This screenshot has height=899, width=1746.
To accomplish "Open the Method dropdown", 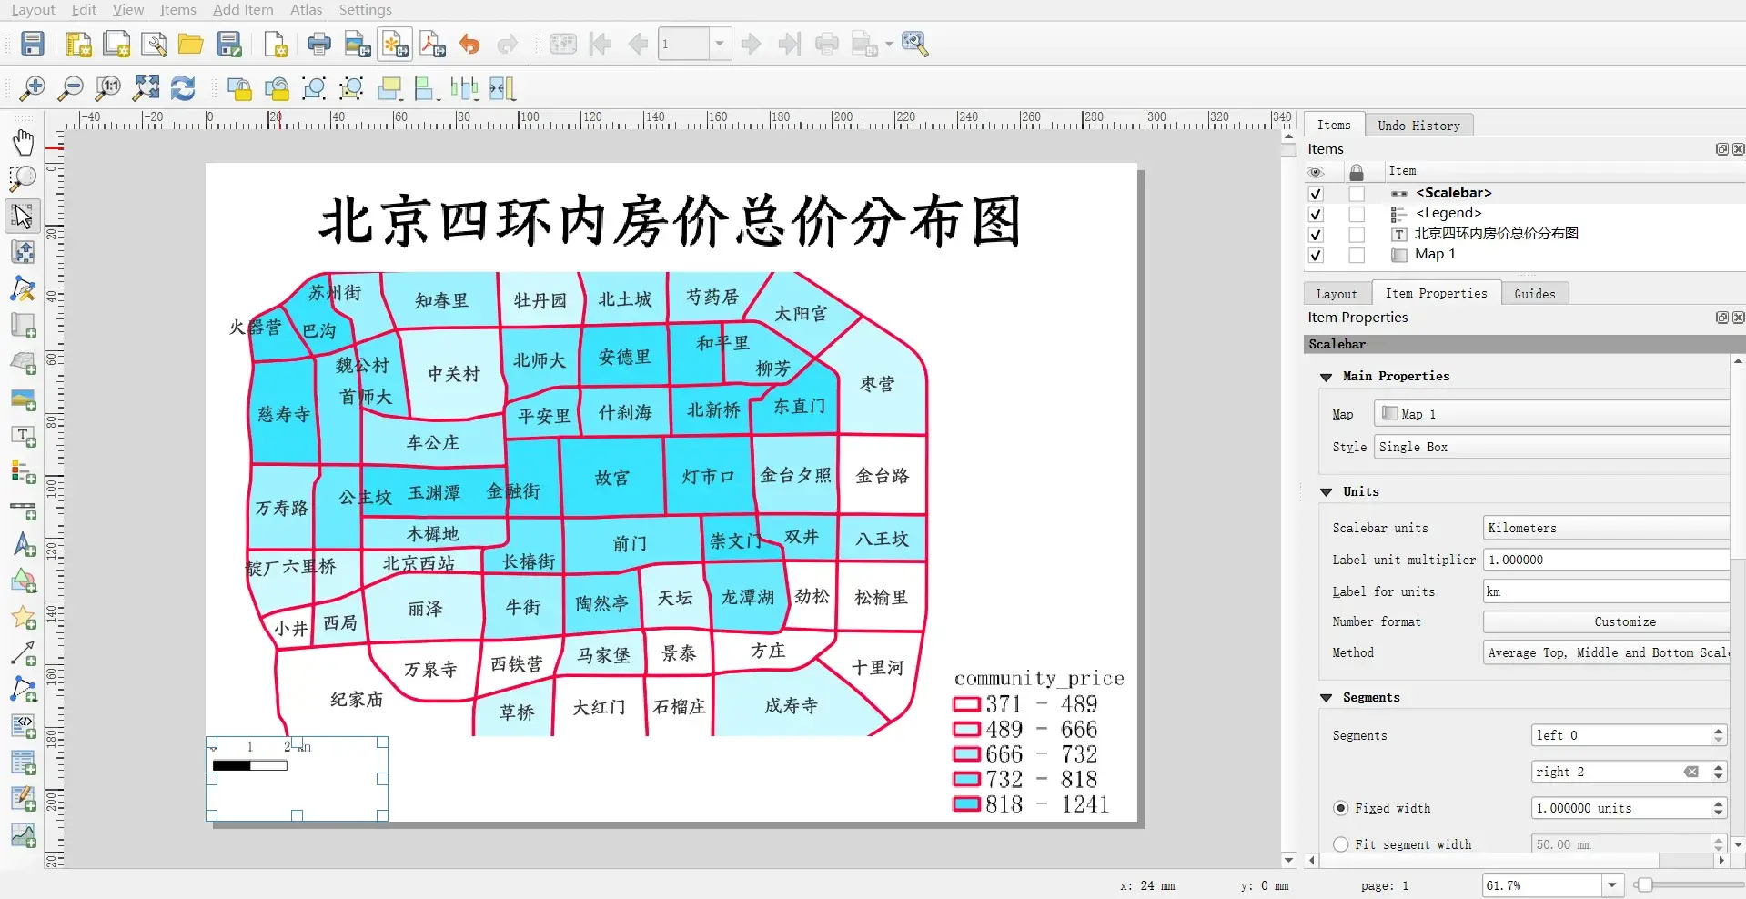I will pyautogui.click(x=1606, y=652).
